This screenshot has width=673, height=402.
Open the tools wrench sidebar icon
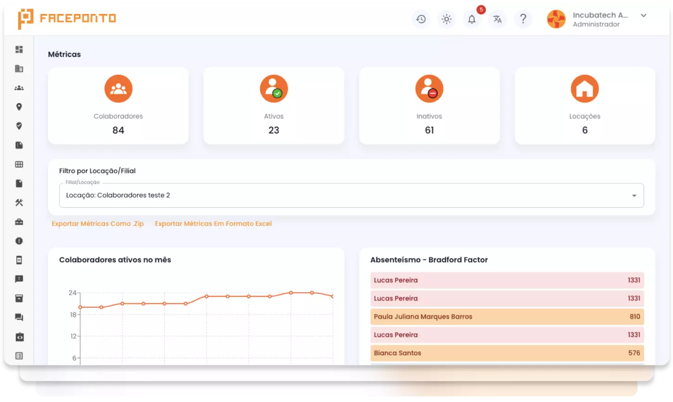click(x=19, y=202)
